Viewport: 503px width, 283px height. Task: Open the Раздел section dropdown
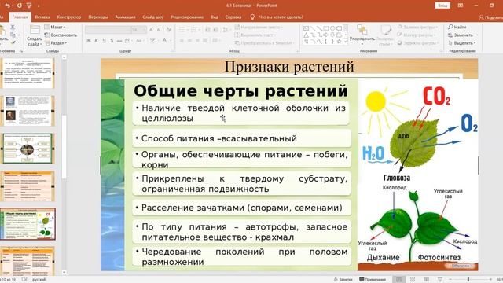tap(56, 42)
